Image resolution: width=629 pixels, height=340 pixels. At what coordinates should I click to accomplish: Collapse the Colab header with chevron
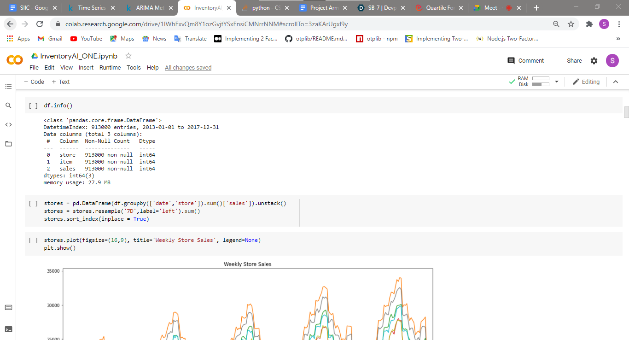[616, 82]
